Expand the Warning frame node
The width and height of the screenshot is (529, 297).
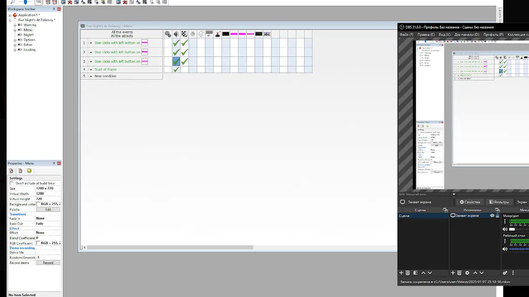click(x=15, y=25)
